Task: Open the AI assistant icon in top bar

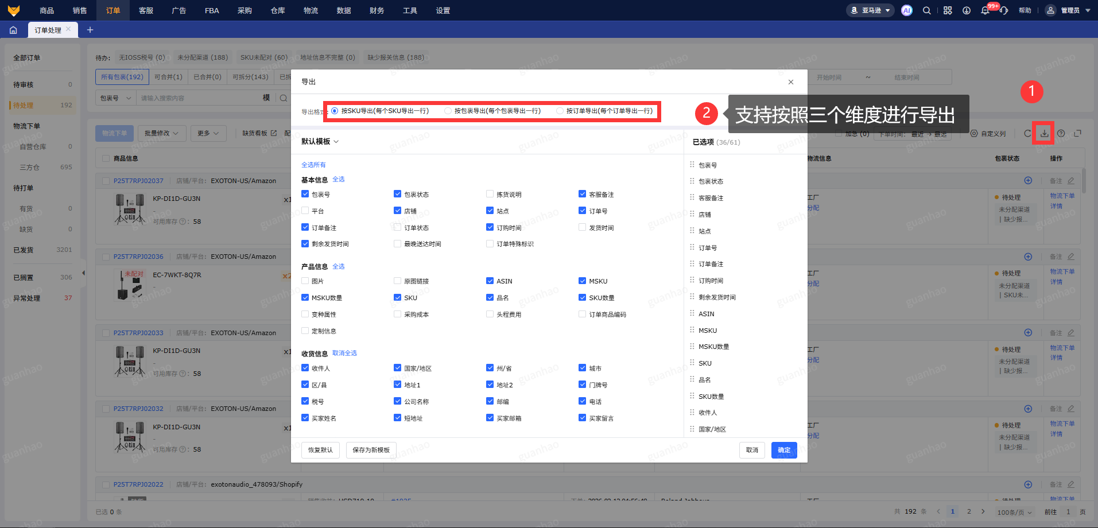Action: click(x=907, y=10)
